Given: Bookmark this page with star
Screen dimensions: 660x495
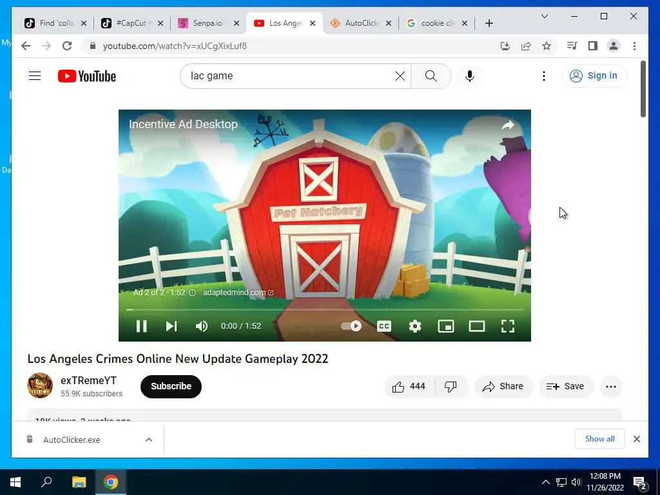Looking at the screenshot, I should (547, 46).
